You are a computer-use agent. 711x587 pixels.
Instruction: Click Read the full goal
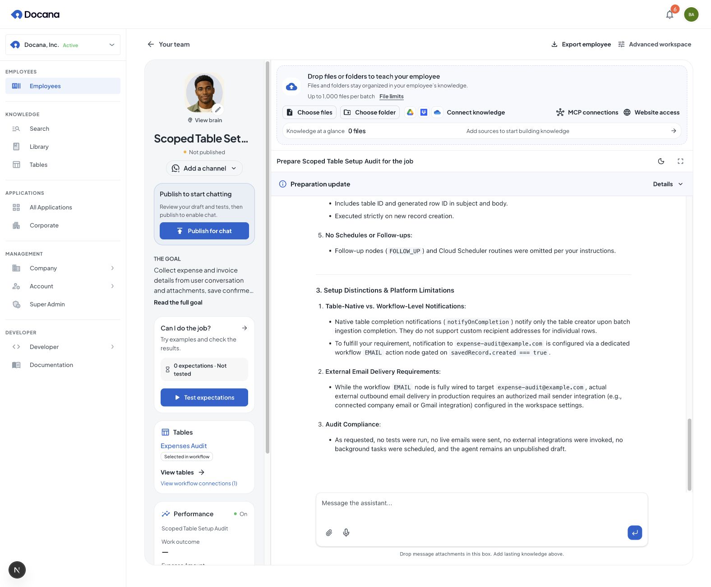pyautogui.click(x=178, y=303)
